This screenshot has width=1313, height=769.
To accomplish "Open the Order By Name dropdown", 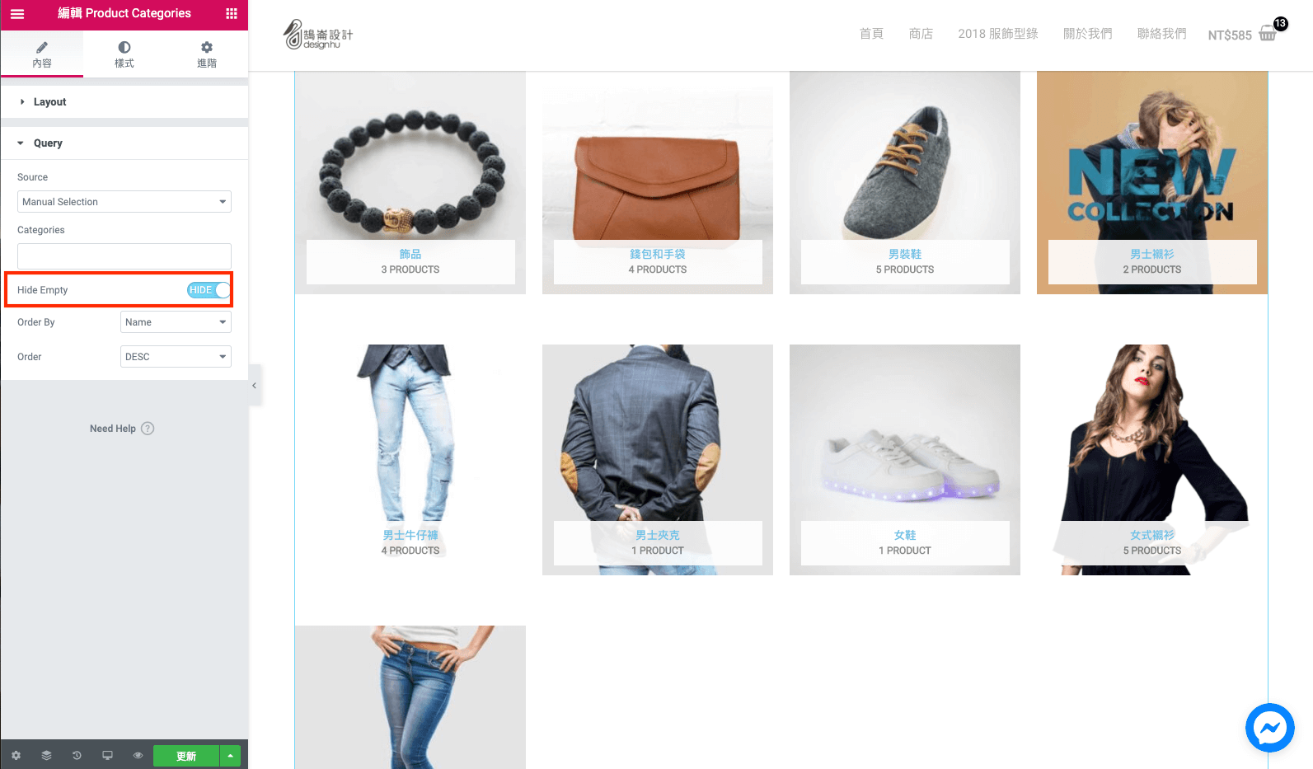I will [x=176, y=322].
